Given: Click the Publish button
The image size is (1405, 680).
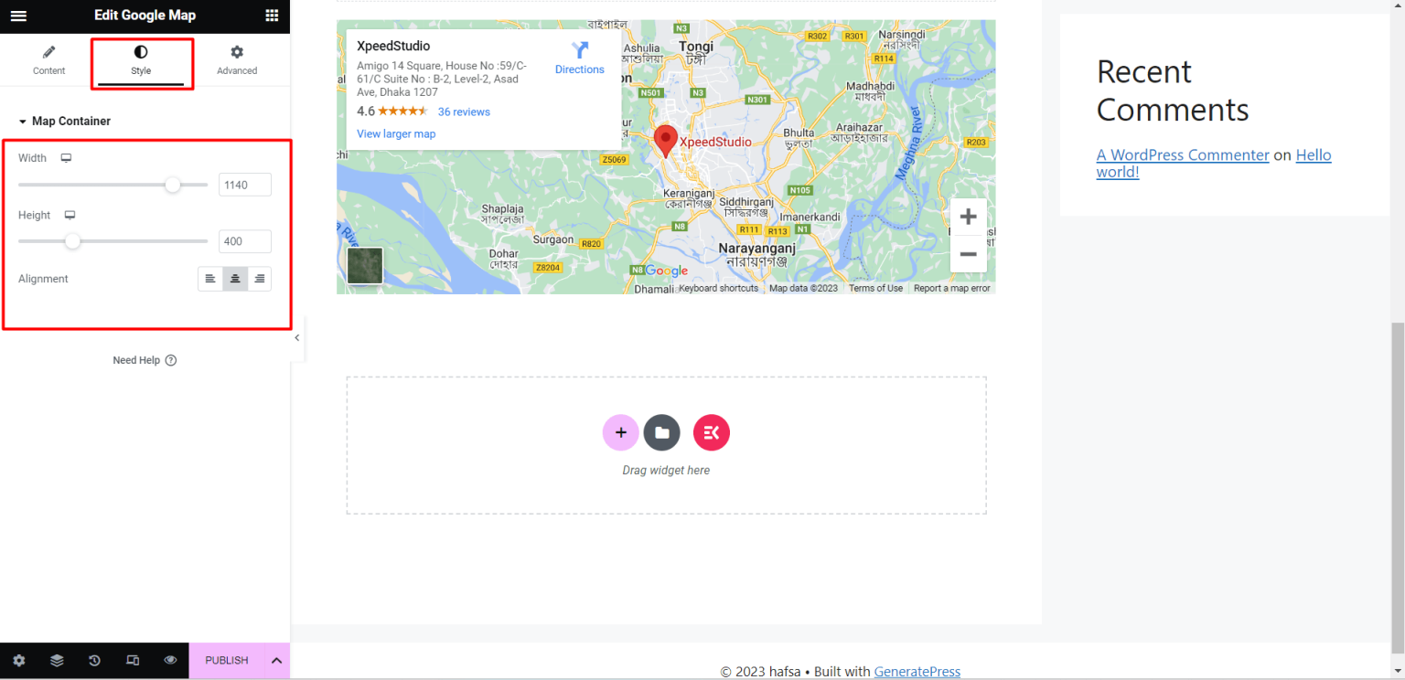Looking at the screenshot, I should click(x=226, y=660).
